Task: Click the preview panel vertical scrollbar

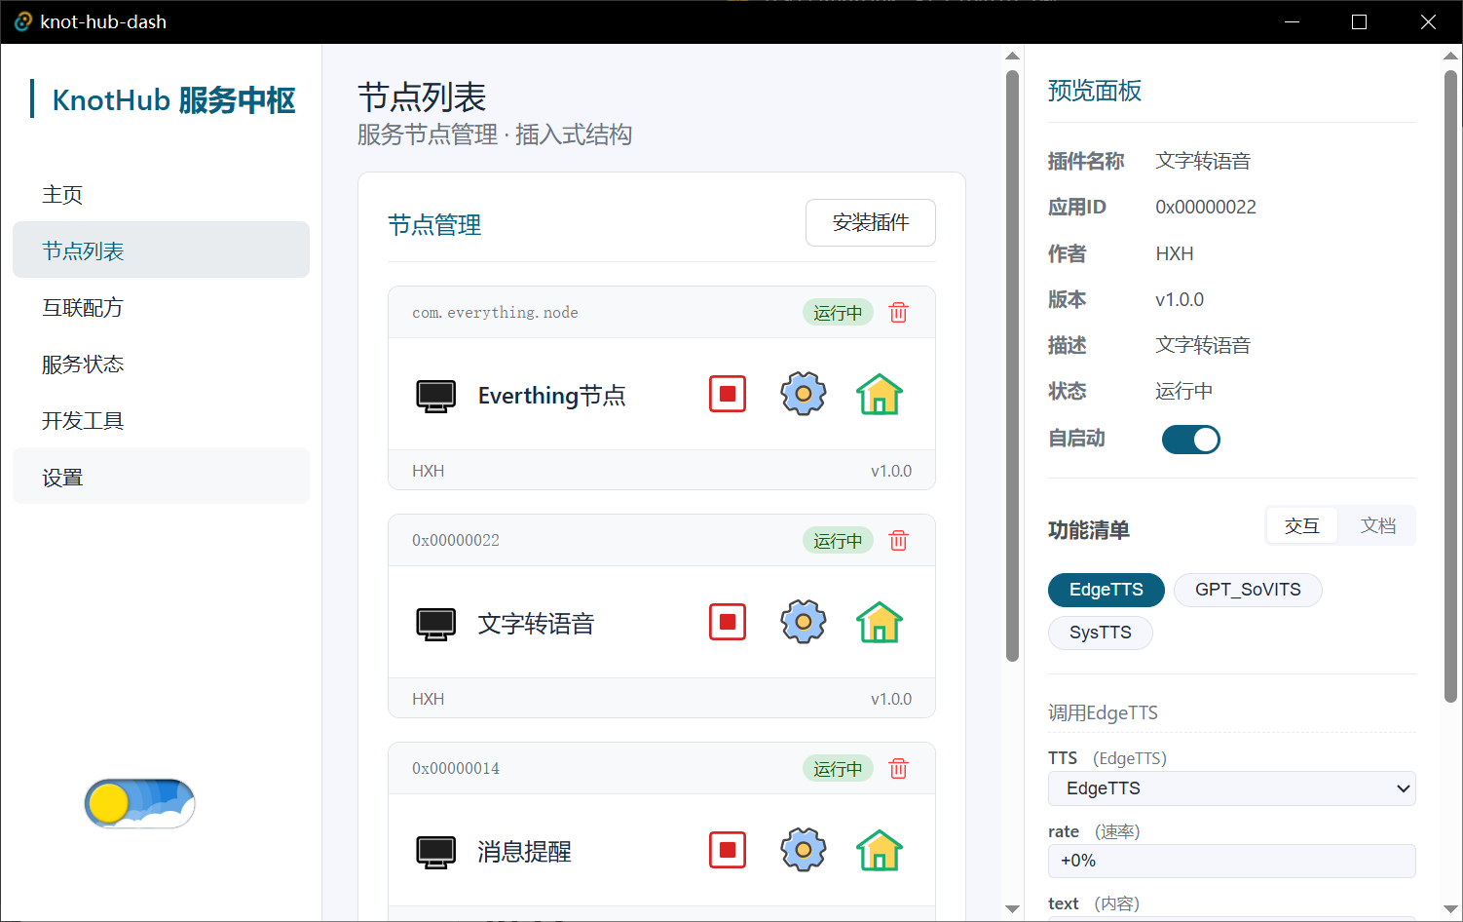Action: click(x=1450, y=385)
